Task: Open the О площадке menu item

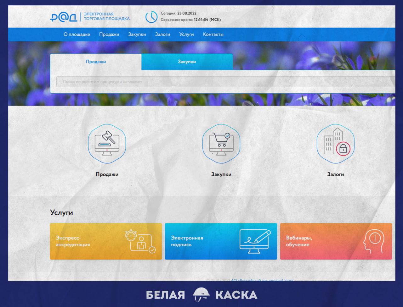Action: [77, 34]
